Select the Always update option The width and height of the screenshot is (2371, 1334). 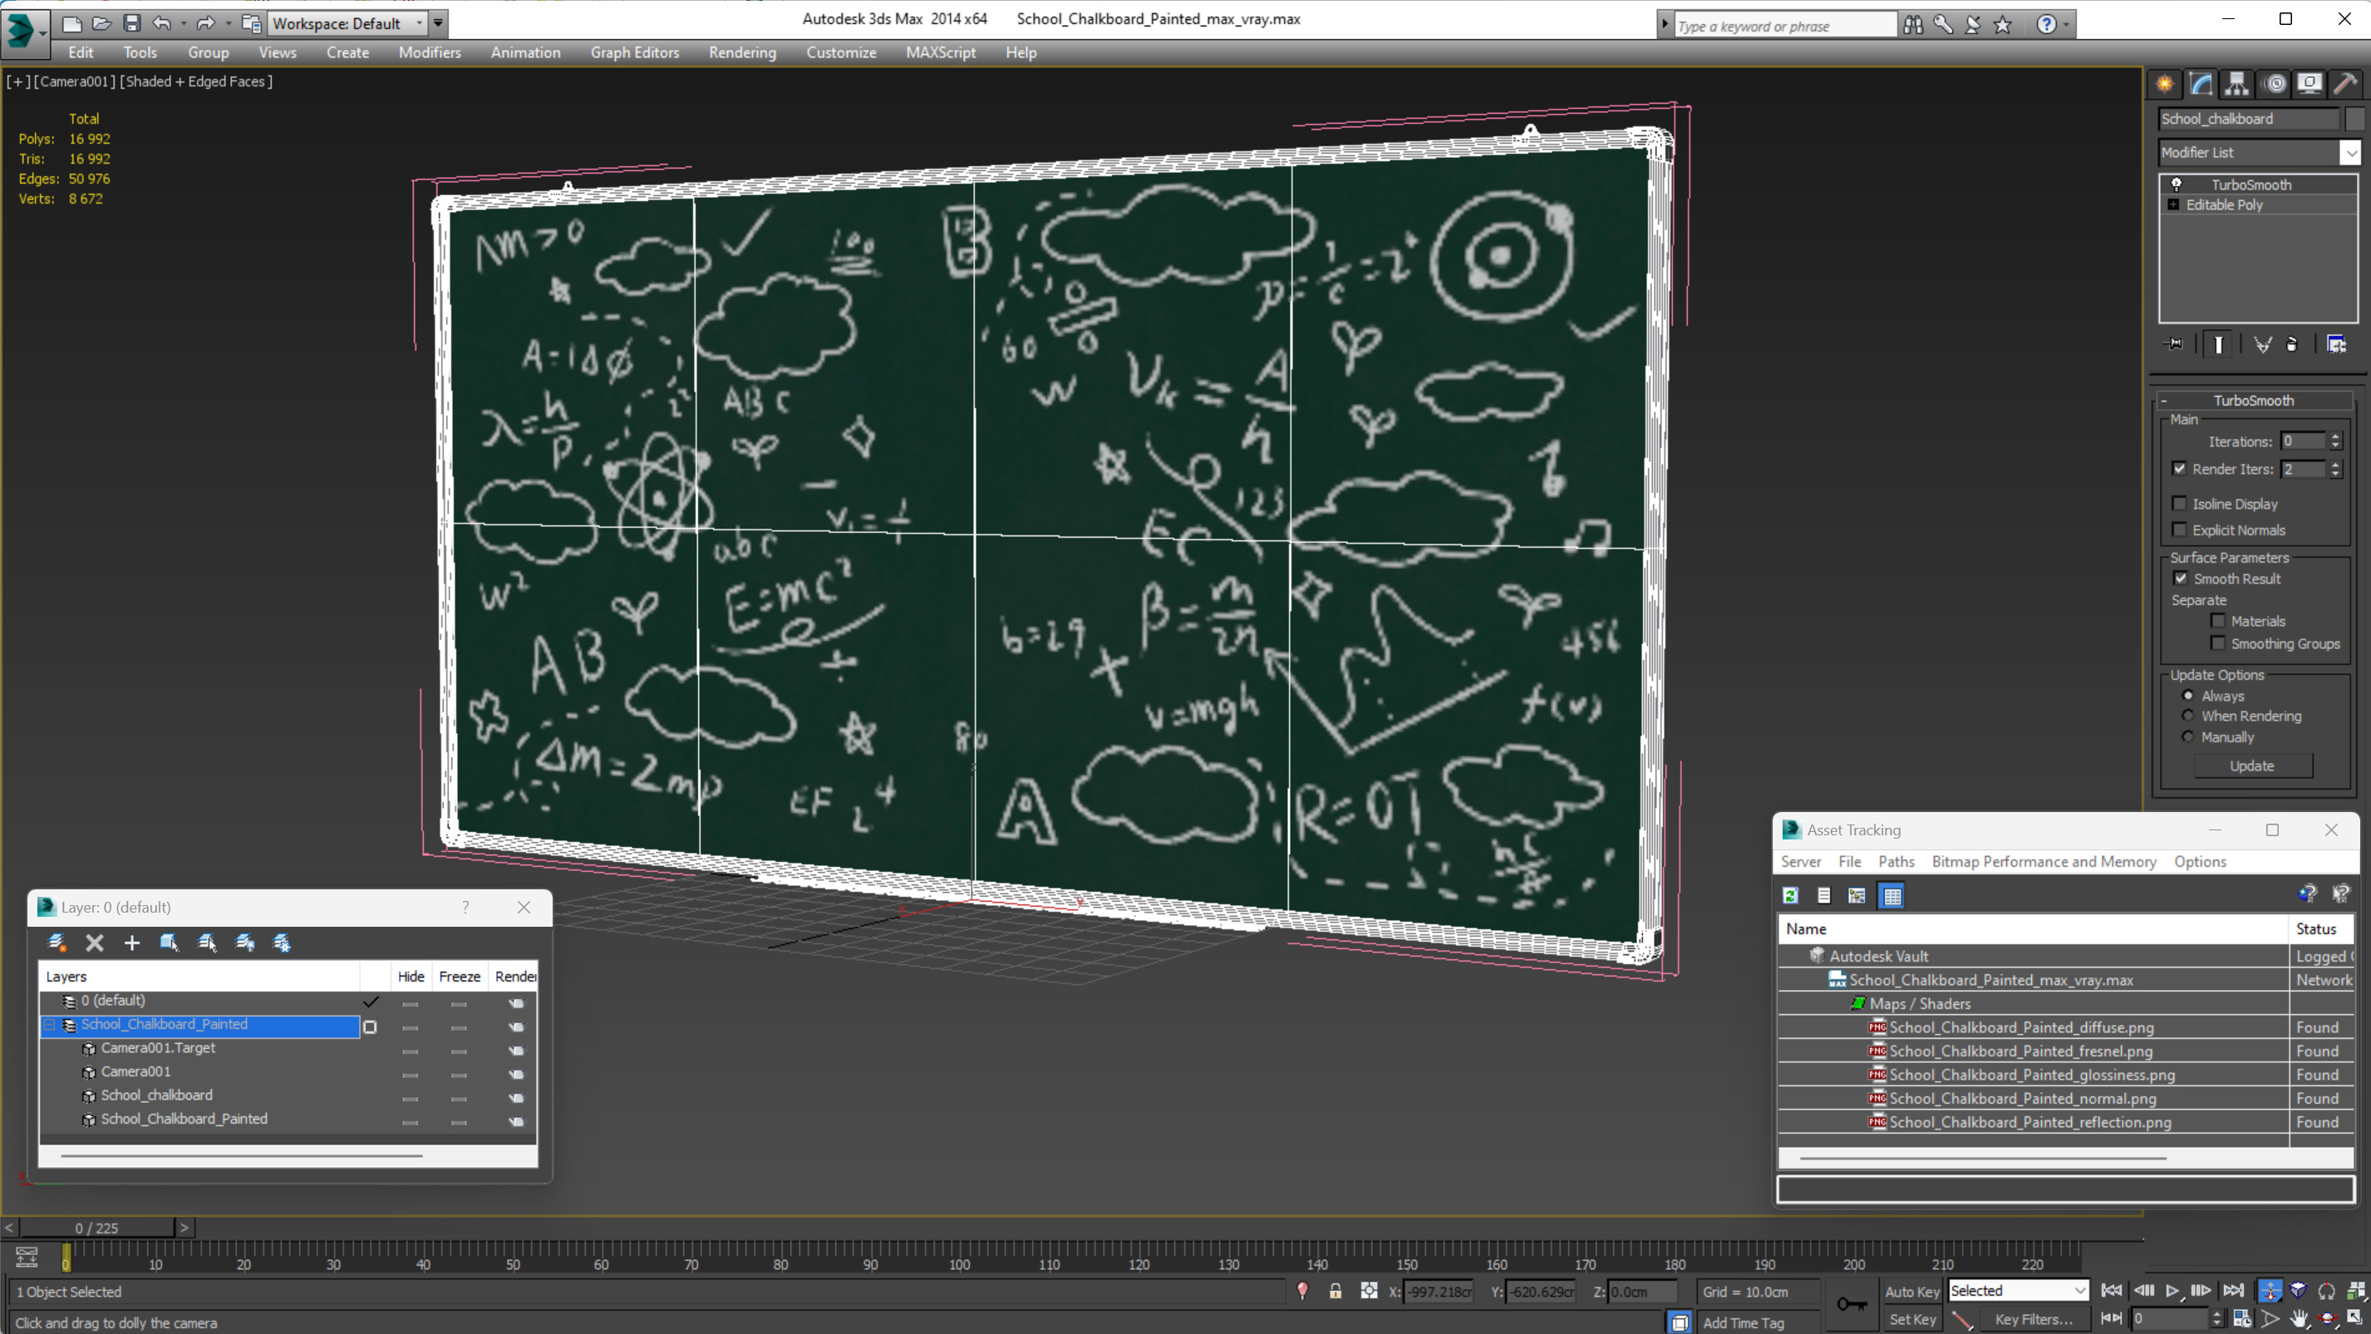2188,695
